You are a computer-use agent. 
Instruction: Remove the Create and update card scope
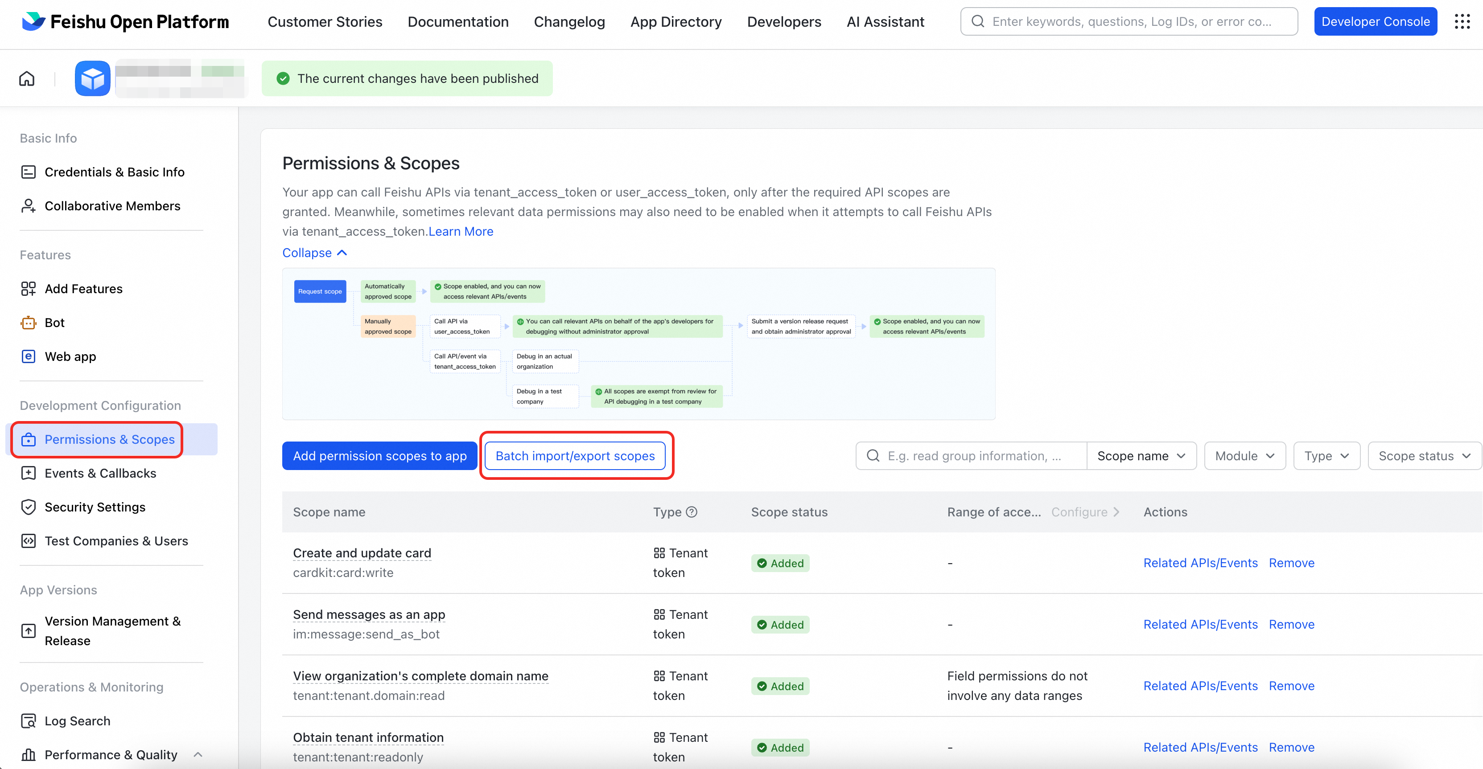point(1291,563)
